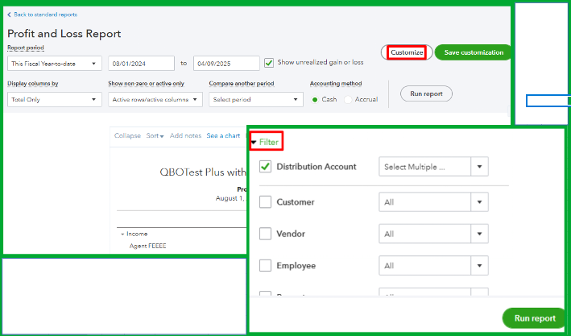This screenshot has height=336, width=571.
Task: Uncheck Show unrealized gain or loss
Action: [x=269, y=62]
